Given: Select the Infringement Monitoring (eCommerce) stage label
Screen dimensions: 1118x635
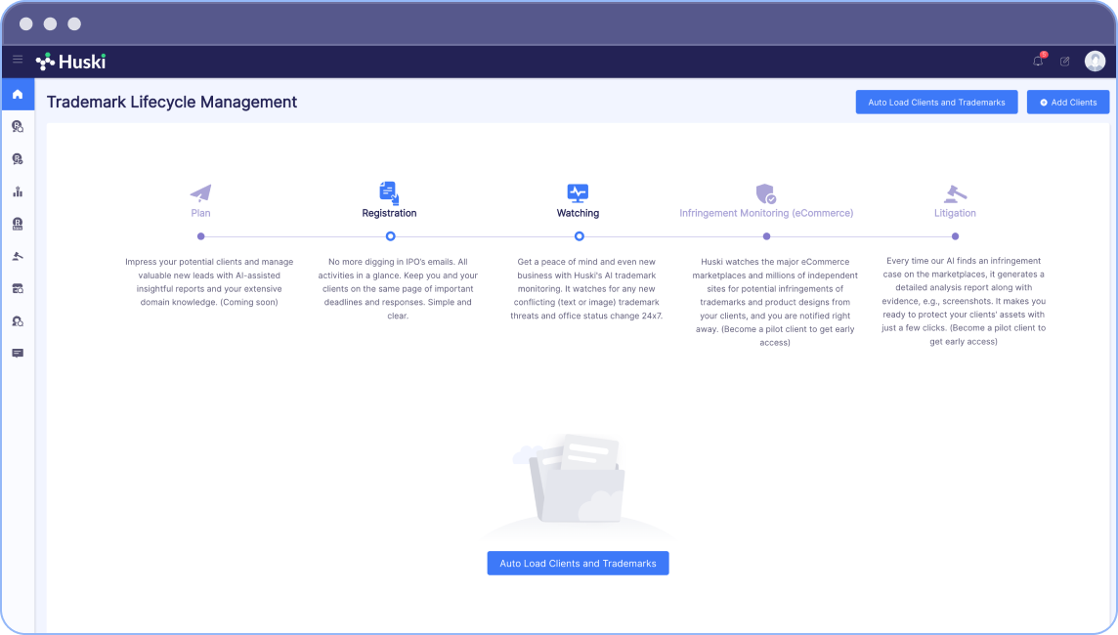Looking at the screenshot, I should [x=766, y=212].
